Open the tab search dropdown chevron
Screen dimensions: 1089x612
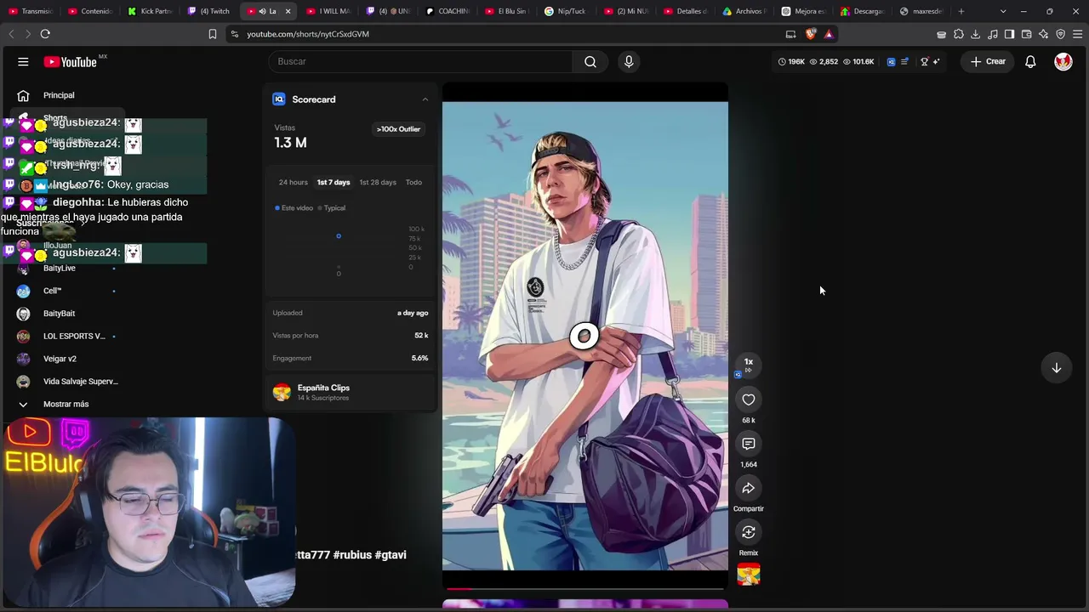[1003, 11]
